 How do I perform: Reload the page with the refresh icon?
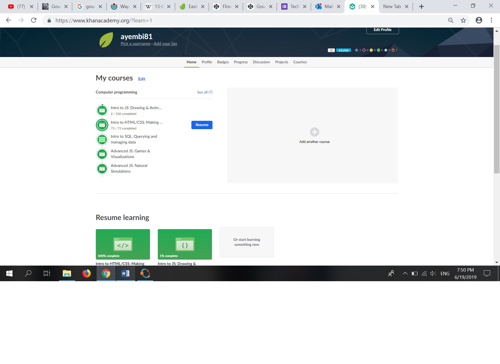[x=34, y=20]
